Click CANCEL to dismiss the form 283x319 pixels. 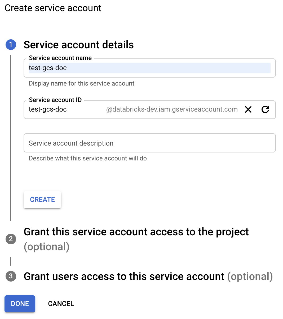[61, 304]
